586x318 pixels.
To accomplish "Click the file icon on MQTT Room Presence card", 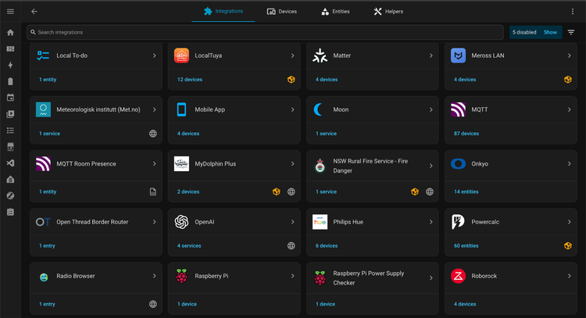I will pos(153,191).
